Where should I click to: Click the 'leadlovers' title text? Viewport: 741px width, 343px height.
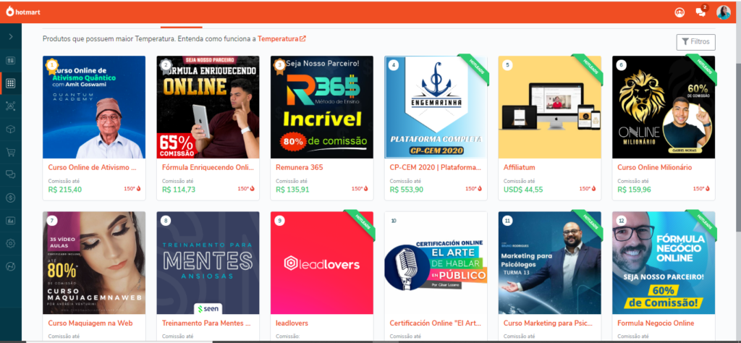coord(292,323)
